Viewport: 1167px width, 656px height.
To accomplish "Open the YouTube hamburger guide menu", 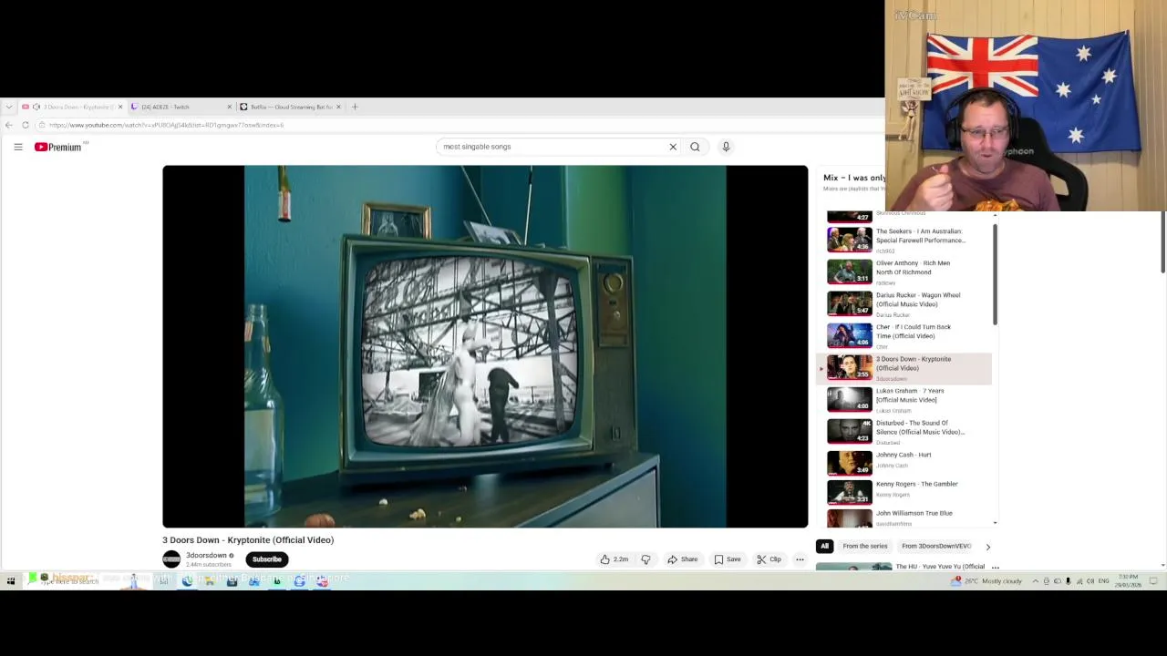I will tap(18, 147).
